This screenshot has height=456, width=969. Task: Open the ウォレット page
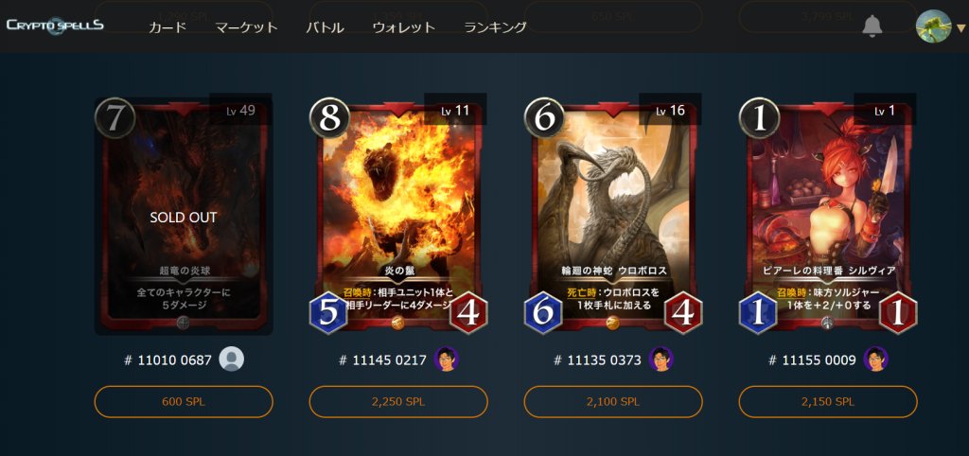pyautogui.click(x=403, y=27)
